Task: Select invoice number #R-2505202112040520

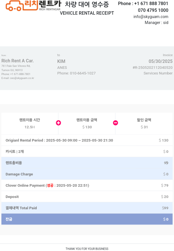Action: pos(152,68)
